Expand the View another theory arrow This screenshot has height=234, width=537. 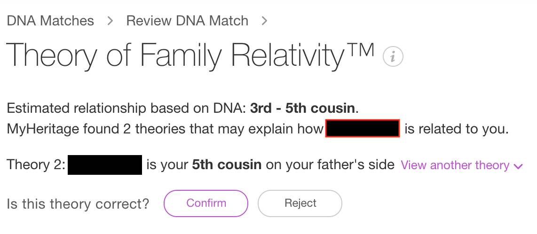[519, 166]
